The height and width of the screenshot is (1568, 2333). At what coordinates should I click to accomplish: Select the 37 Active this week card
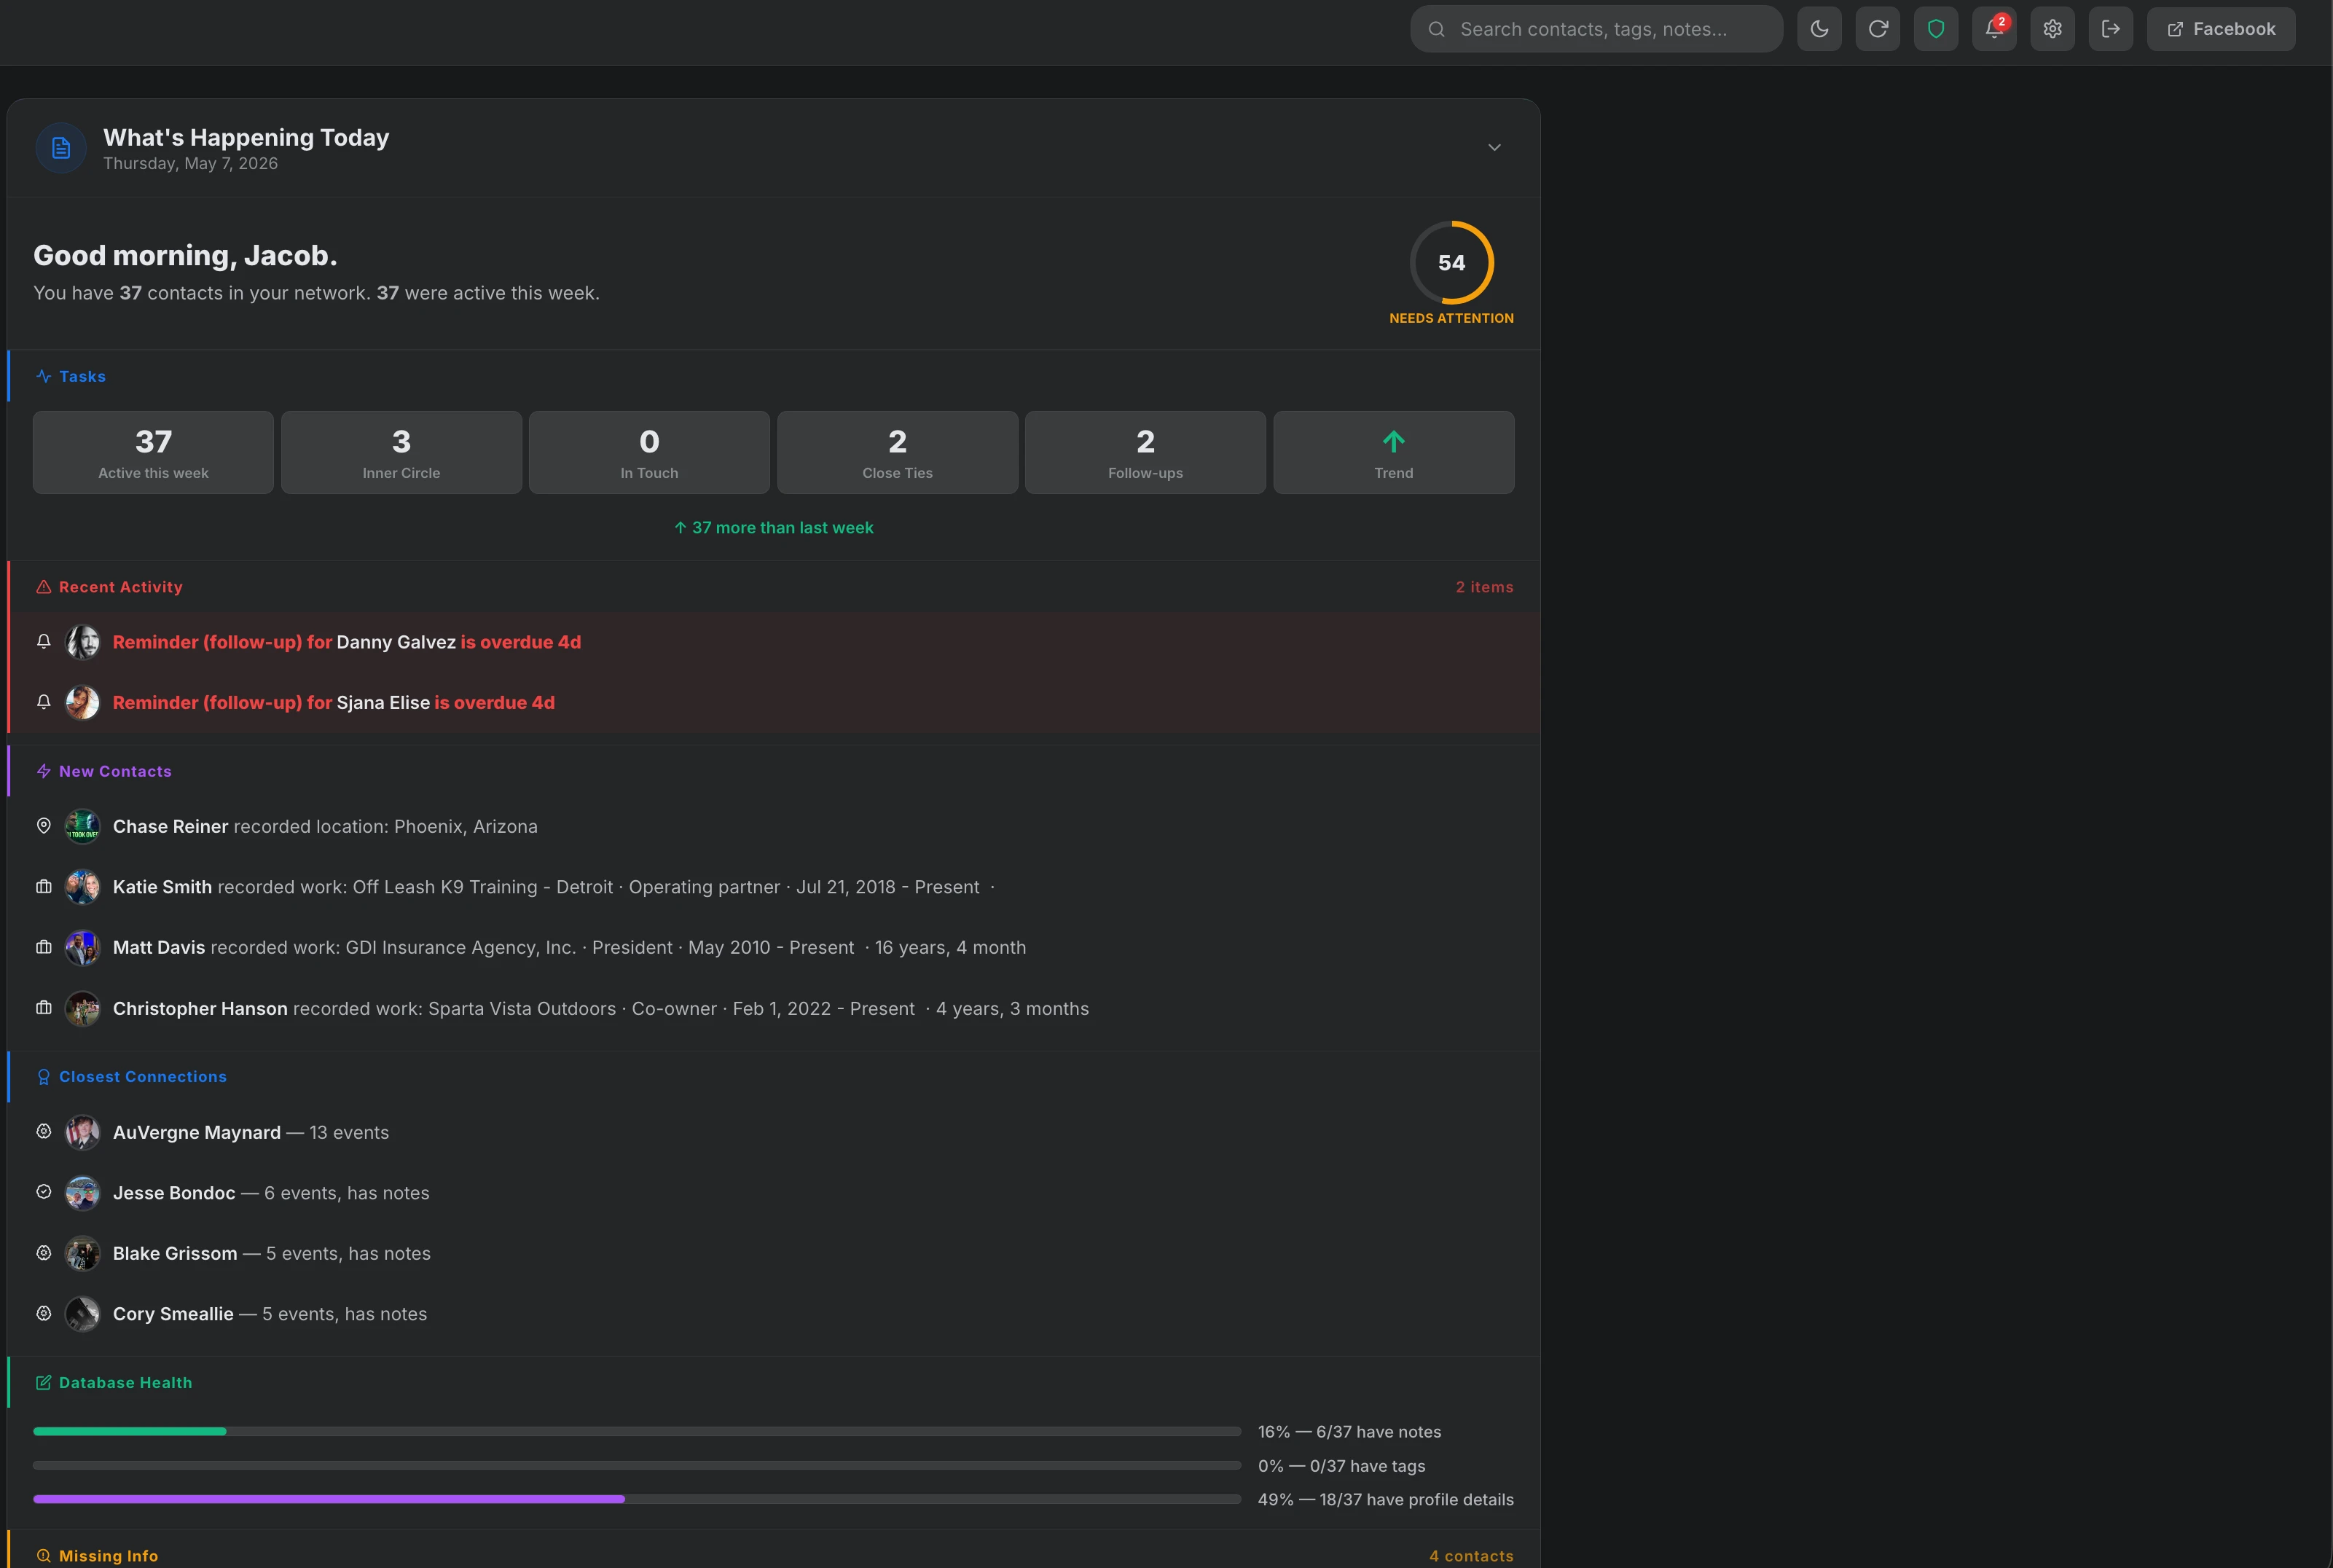coord(153,452)
